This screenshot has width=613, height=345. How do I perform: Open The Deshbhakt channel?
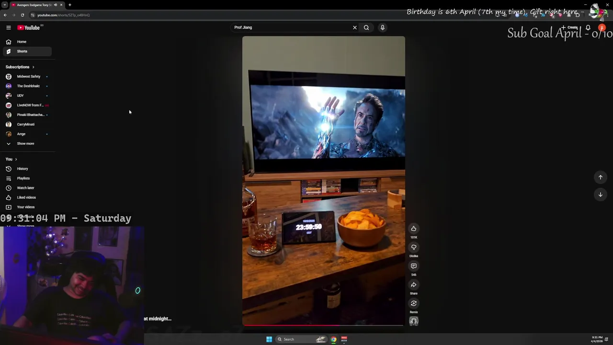tap(27, 86)
